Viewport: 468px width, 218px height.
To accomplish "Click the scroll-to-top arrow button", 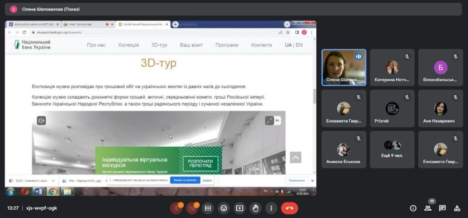I will (296, 157).
